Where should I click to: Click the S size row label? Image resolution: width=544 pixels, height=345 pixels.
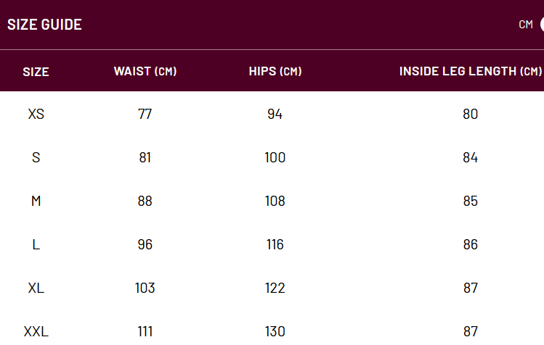[x=36, y=157]
